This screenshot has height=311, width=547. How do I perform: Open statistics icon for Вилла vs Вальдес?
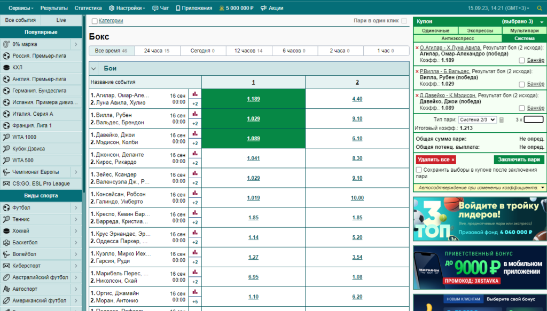click(x=195, y=114)
